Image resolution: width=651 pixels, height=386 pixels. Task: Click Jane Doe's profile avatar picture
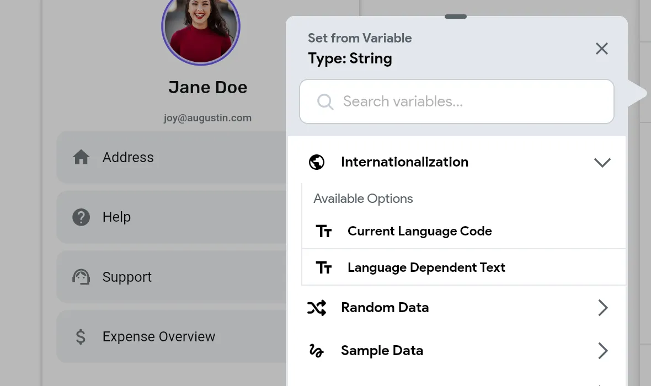click(x=201, y=27)
